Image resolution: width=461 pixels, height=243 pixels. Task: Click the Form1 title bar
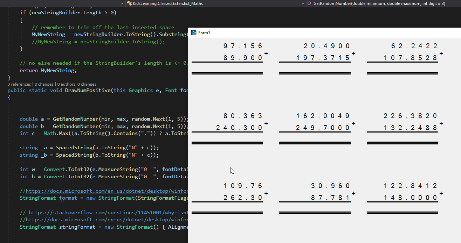[x=315, y=33]
